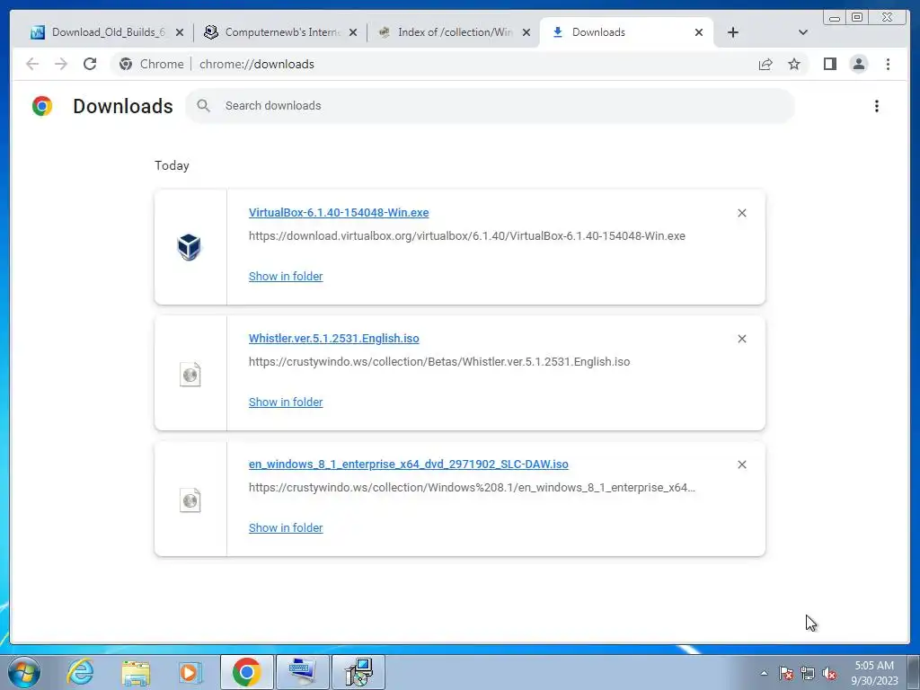Click the Chrome logo beside Downloads heading

coord(42,106)
